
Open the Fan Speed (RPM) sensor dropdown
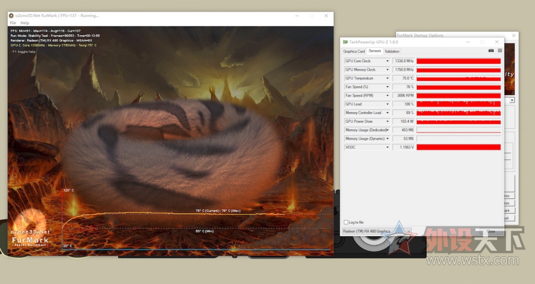(388, 96)
